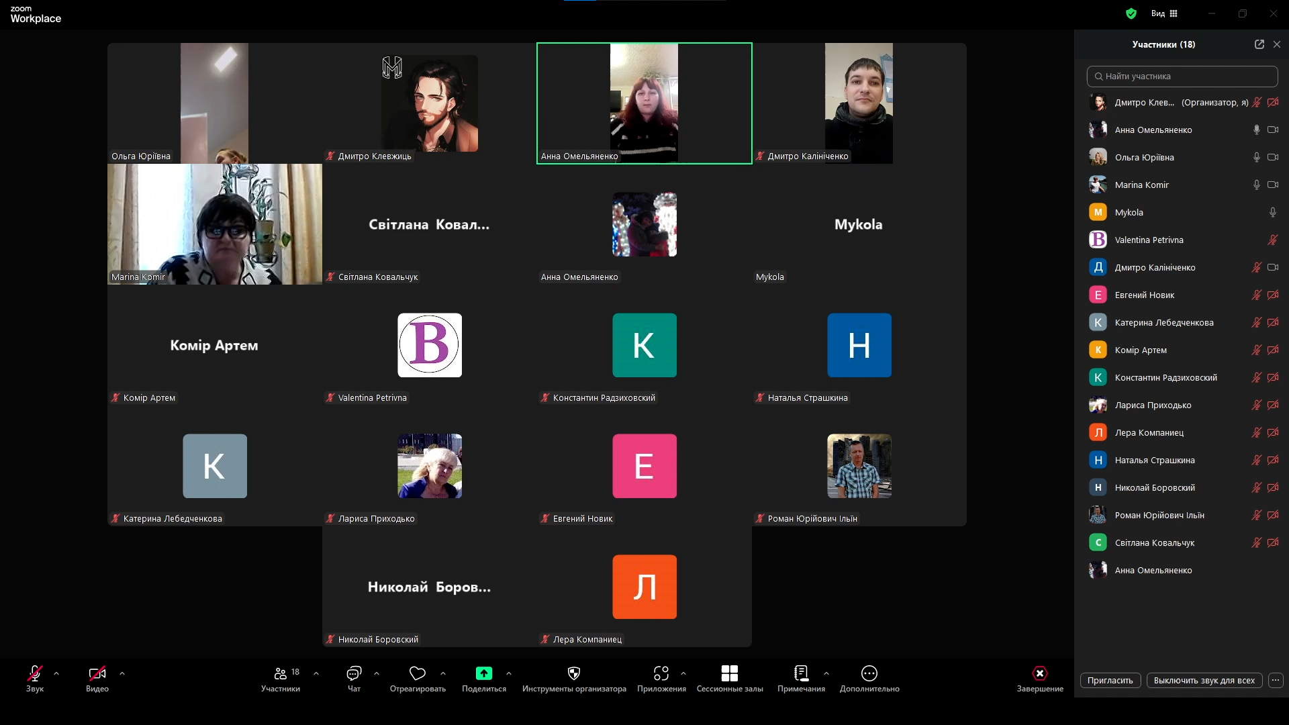Click the Найти участника search field

[1182, 77]
